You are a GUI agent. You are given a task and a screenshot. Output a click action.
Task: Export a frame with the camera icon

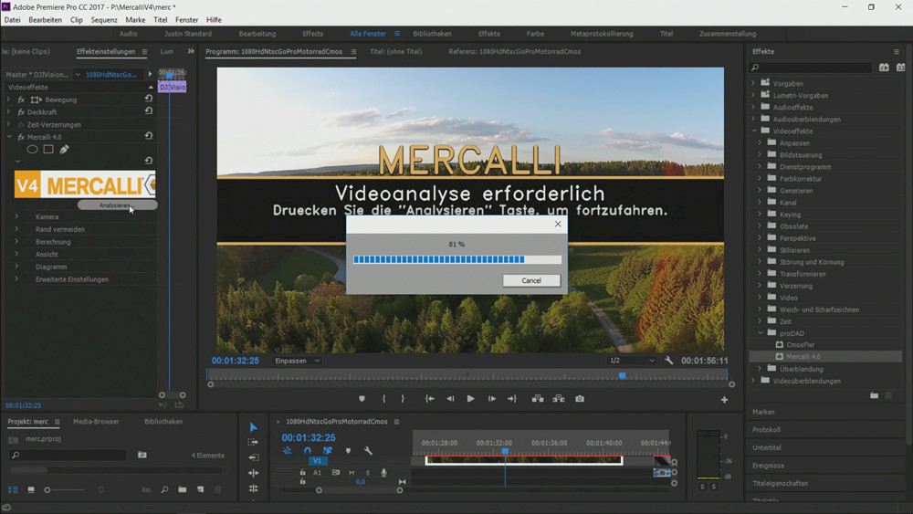coord(580,399)
